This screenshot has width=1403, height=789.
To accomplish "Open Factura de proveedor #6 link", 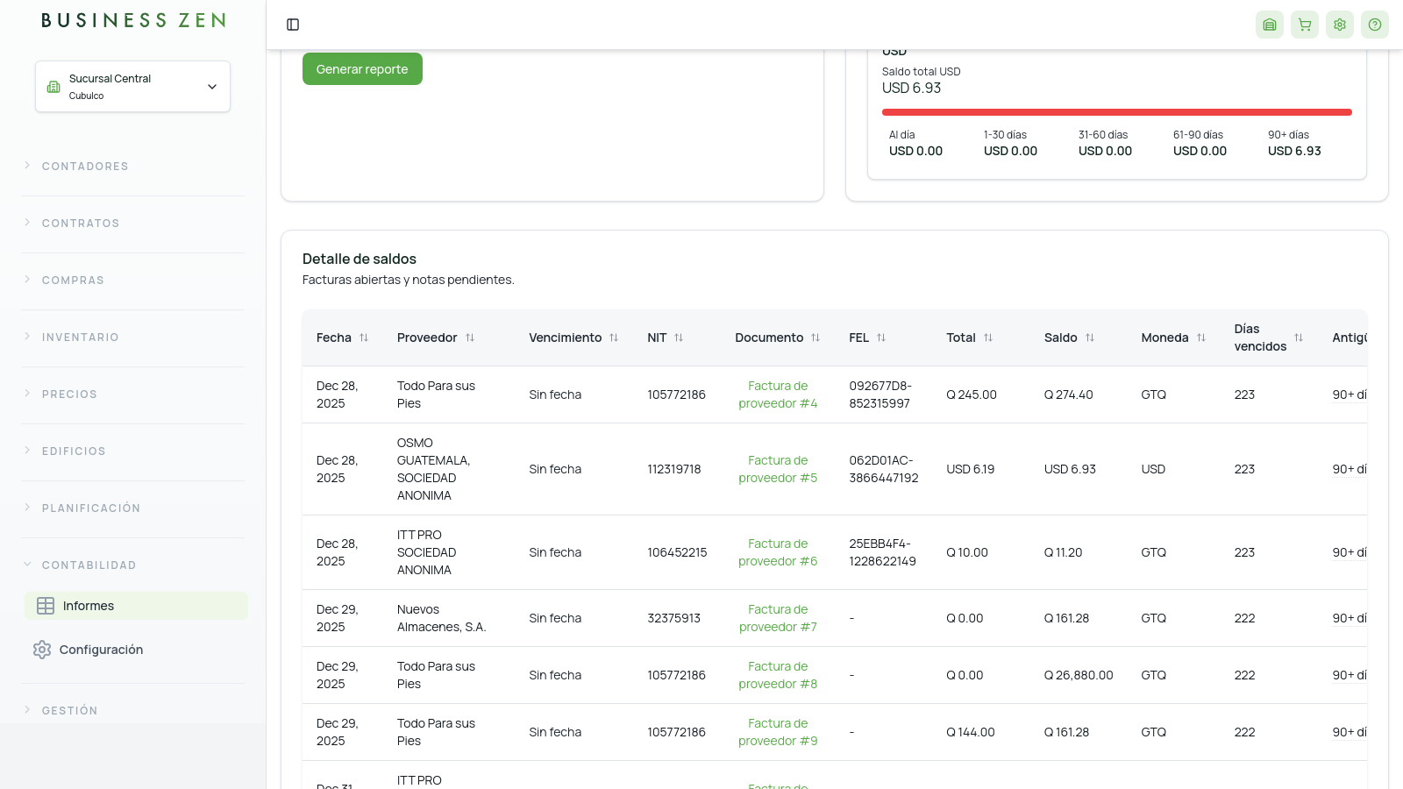I will pos(778,552).
